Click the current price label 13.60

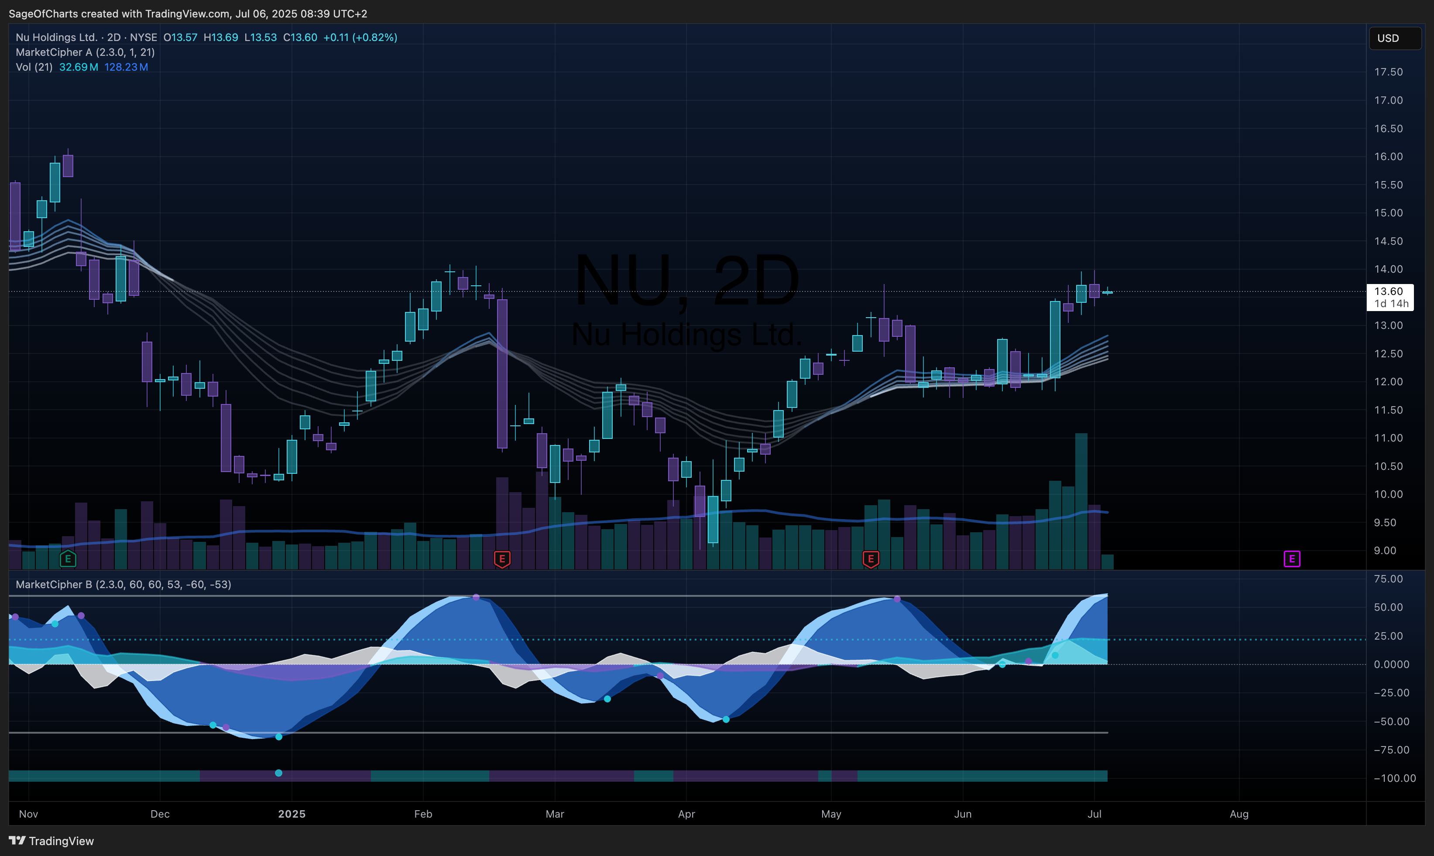point(1389,297)
